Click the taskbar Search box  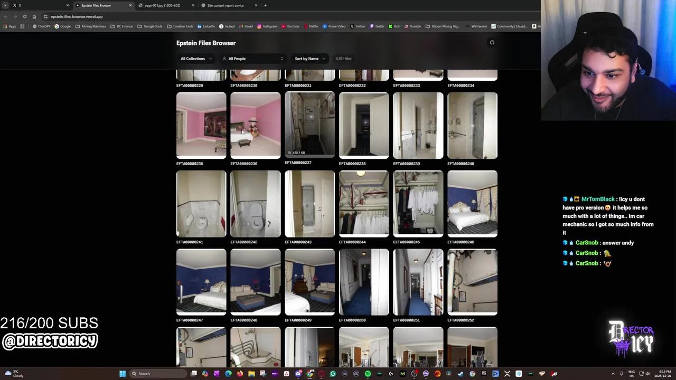(157, 374)
